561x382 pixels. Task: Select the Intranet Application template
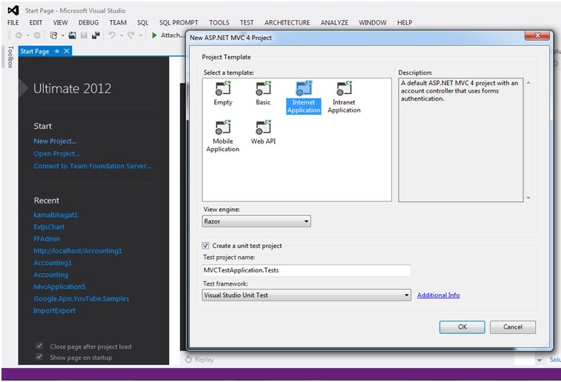pyautogui.click(x=344, y=97)
